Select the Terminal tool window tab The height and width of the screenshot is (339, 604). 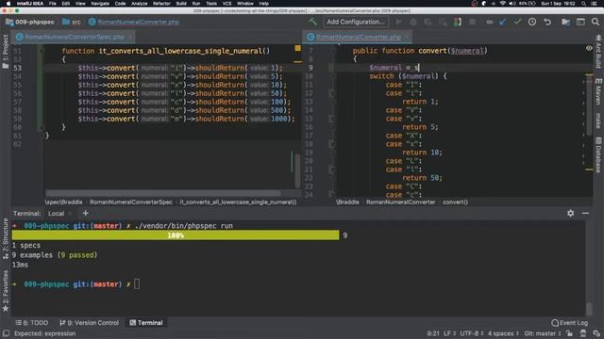(146, 322)
